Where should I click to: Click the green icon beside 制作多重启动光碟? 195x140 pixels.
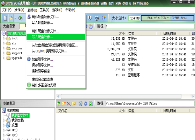coord(29,85)
